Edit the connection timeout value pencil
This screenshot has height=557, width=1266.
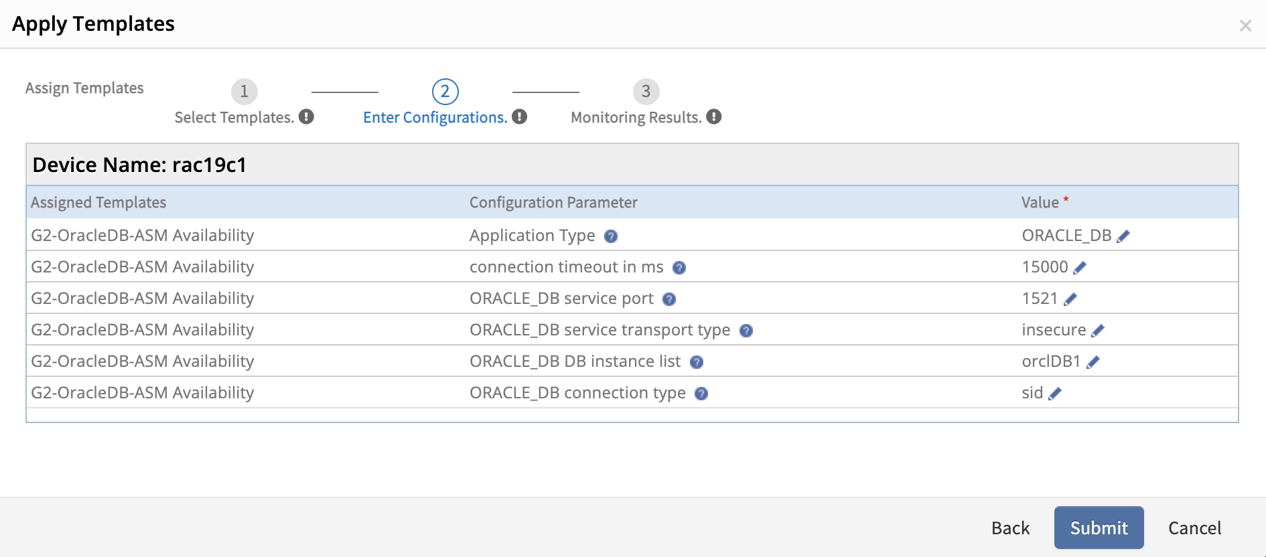(1080, 267)
